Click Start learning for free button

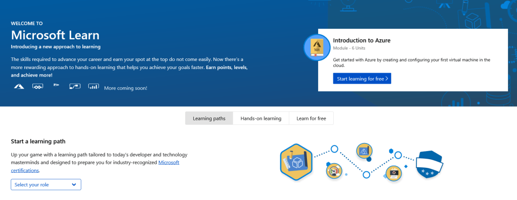[362, 79]
